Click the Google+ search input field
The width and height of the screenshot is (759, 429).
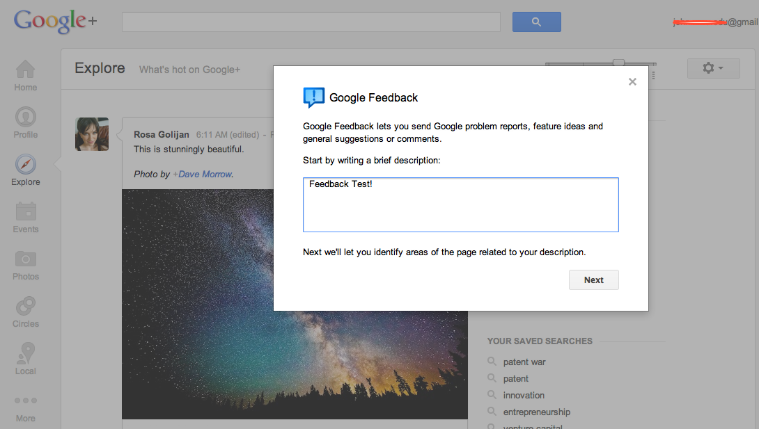click(311, 22)
